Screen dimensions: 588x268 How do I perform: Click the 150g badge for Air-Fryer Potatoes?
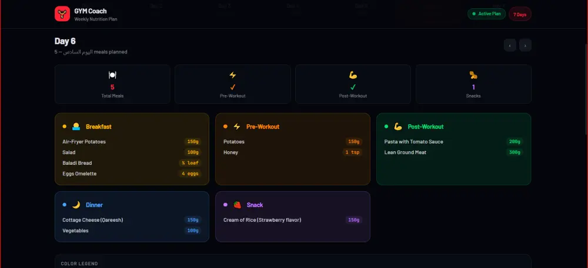pos(193,142)
